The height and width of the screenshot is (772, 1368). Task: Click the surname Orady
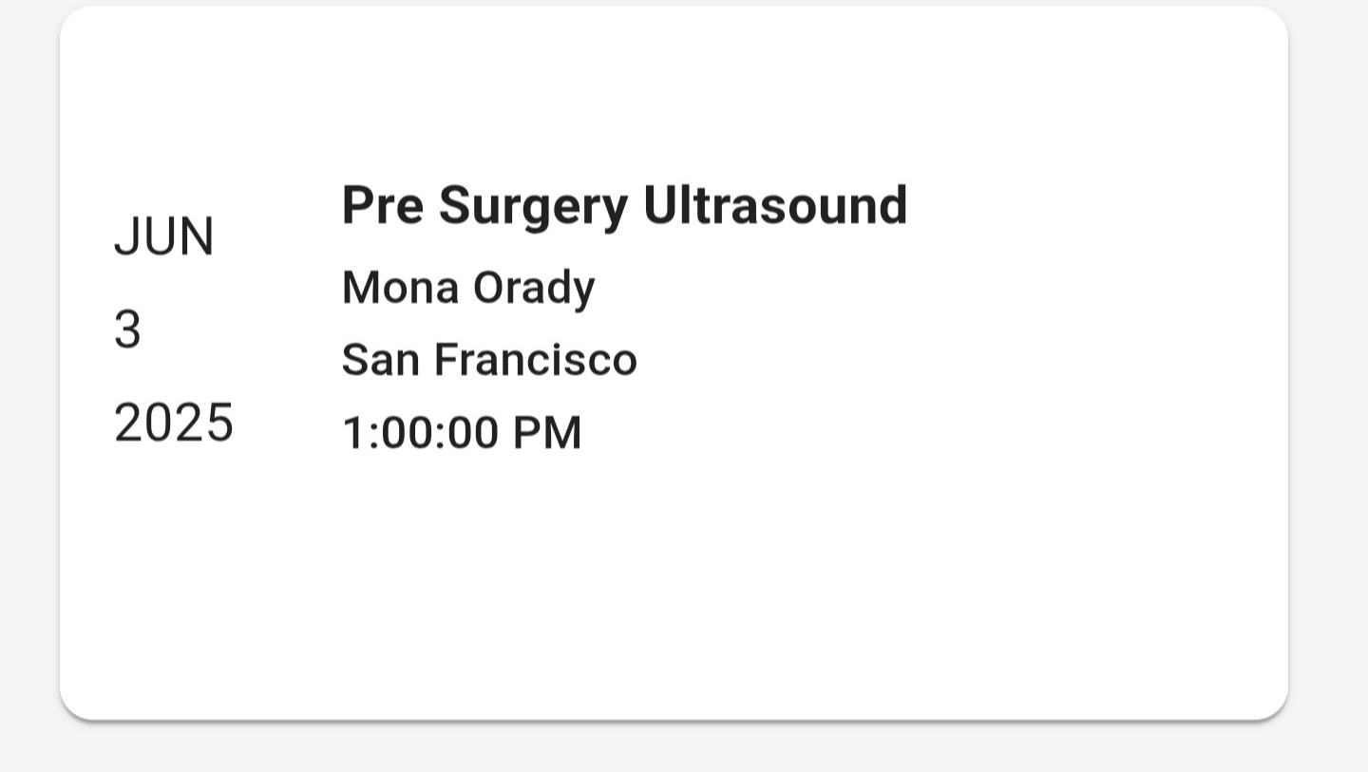coord(533,288)
